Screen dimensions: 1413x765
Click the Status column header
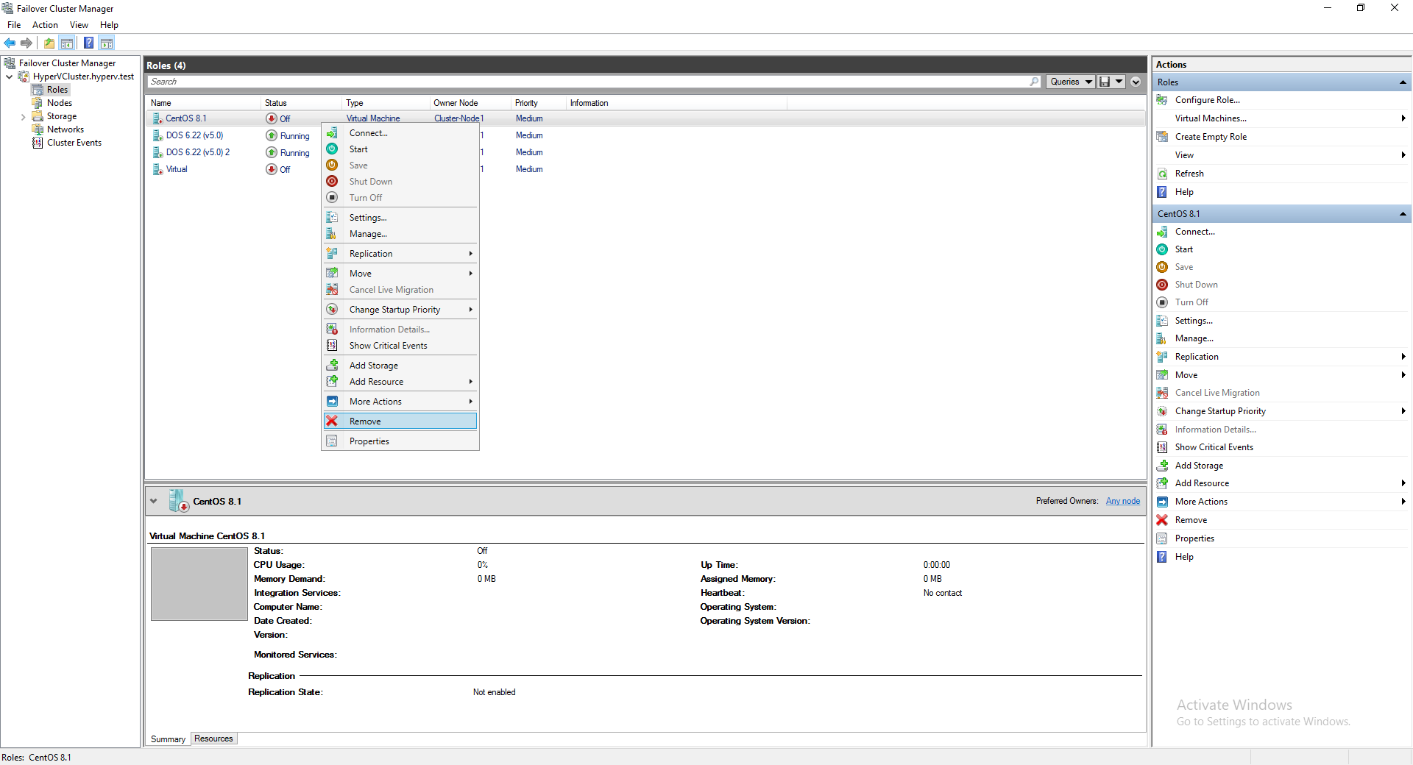click(302, 103)
